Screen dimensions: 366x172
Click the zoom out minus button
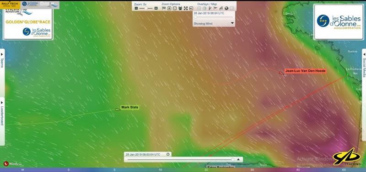coord(136,8)
